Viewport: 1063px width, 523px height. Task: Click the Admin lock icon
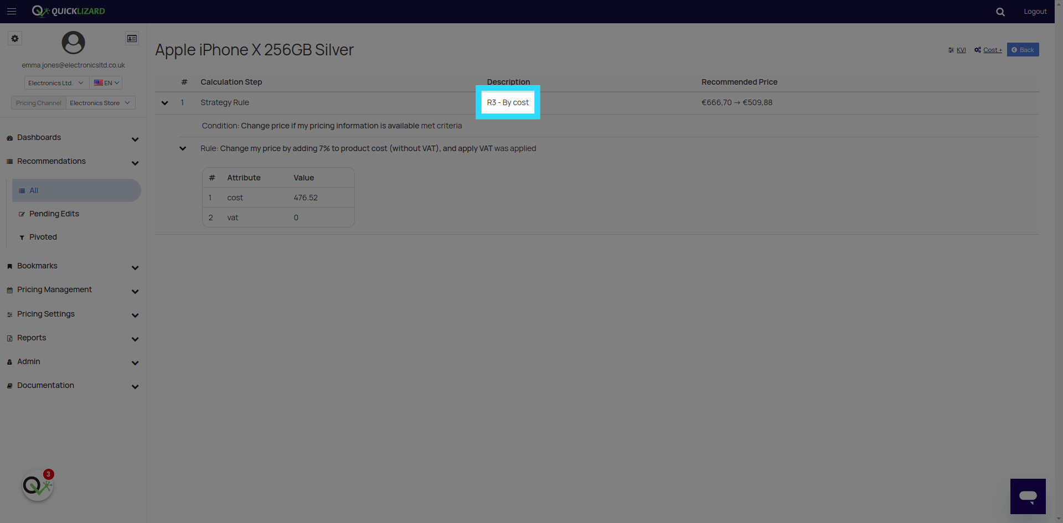(x=9, y=362)
